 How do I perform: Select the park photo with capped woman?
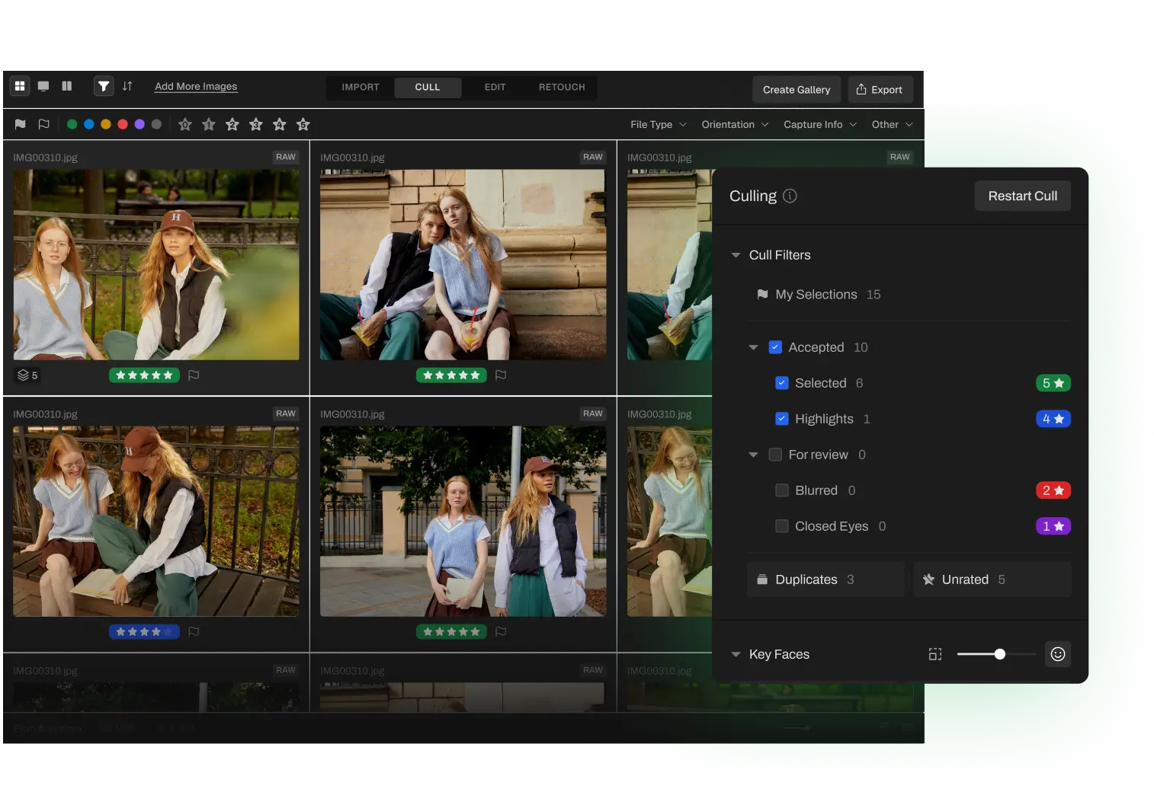[156, 264]
